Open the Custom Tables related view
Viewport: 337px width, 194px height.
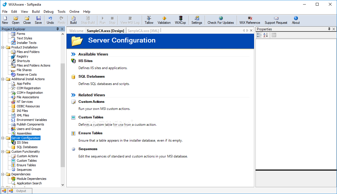tap(91, 117)
